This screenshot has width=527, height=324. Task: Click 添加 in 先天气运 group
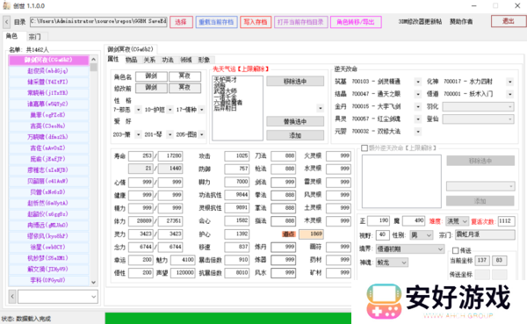coord(295,135)
